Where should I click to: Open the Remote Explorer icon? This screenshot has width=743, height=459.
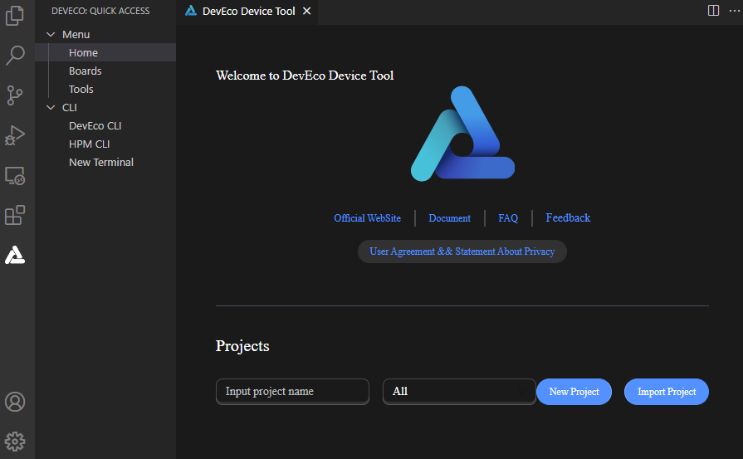click(15, 175)
